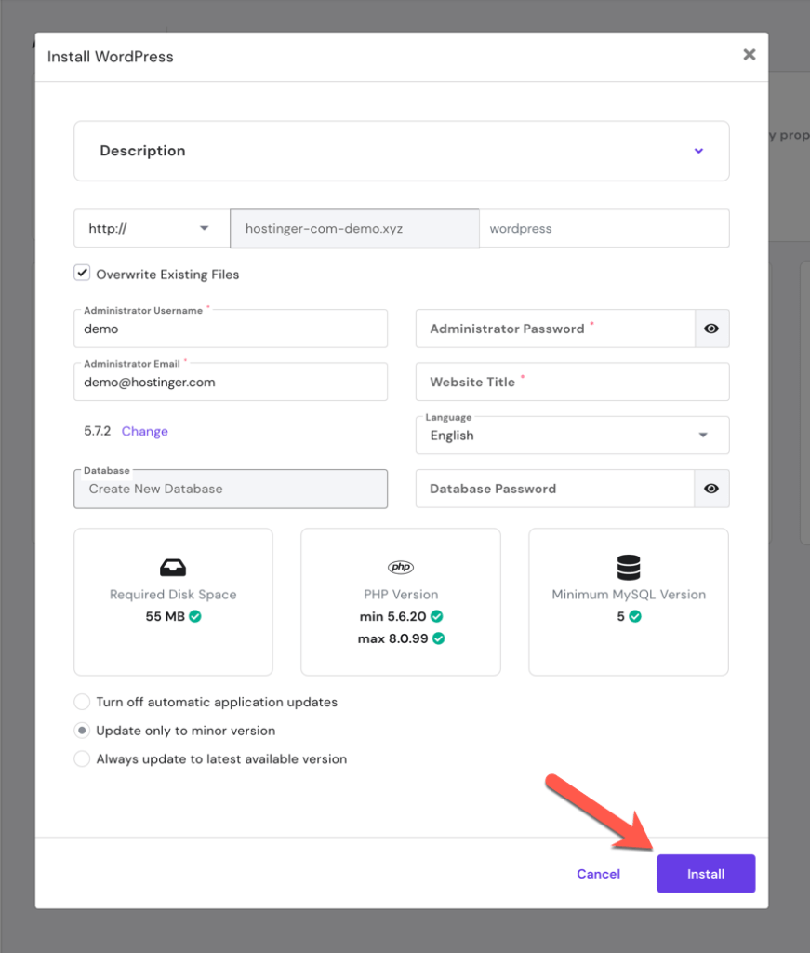Image resolution: width=810 pixels, height=953 pixels.
Task: Click the X to close Install WordPress dialog
Action: (x=750, y=54)
